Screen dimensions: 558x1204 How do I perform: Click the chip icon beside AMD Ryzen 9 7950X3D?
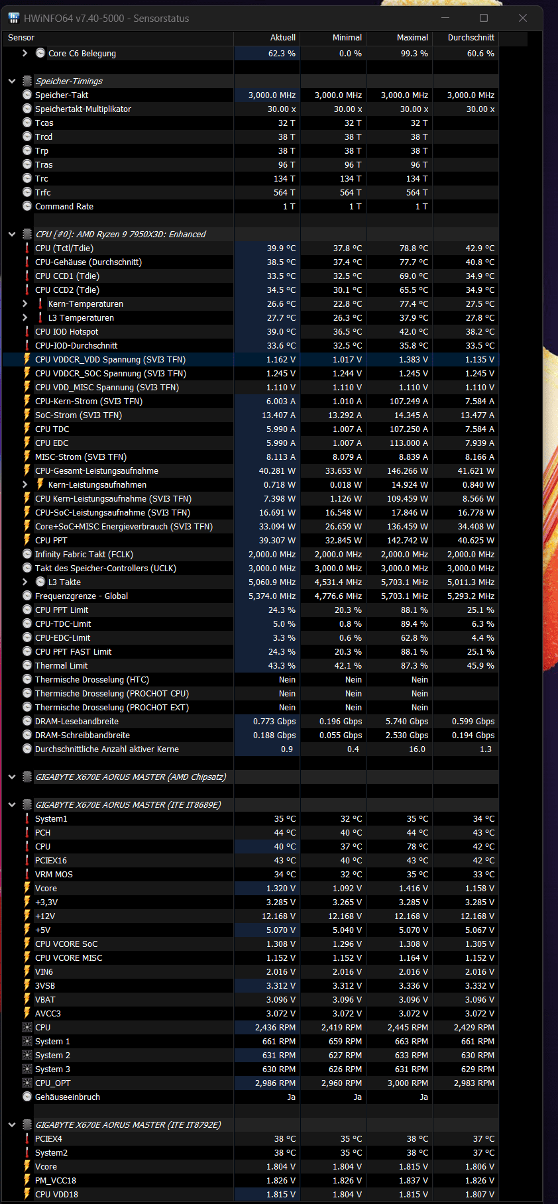click(27, 234)
